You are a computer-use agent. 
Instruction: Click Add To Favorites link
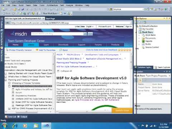[x=47, y=50]
